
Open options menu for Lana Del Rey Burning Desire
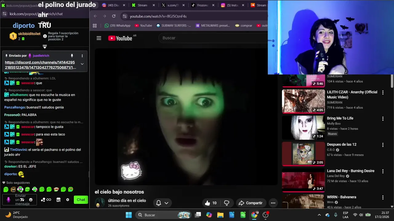coord(383,171)
